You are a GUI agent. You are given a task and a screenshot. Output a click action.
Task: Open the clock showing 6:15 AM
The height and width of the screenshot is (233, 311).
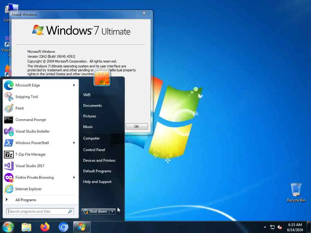[x=295, y=227]
